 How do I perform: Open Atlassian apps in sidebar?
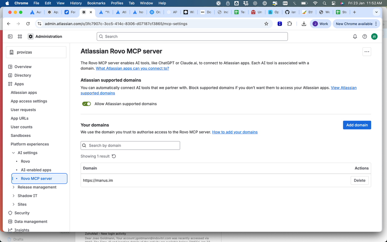[x=24, y=93]
